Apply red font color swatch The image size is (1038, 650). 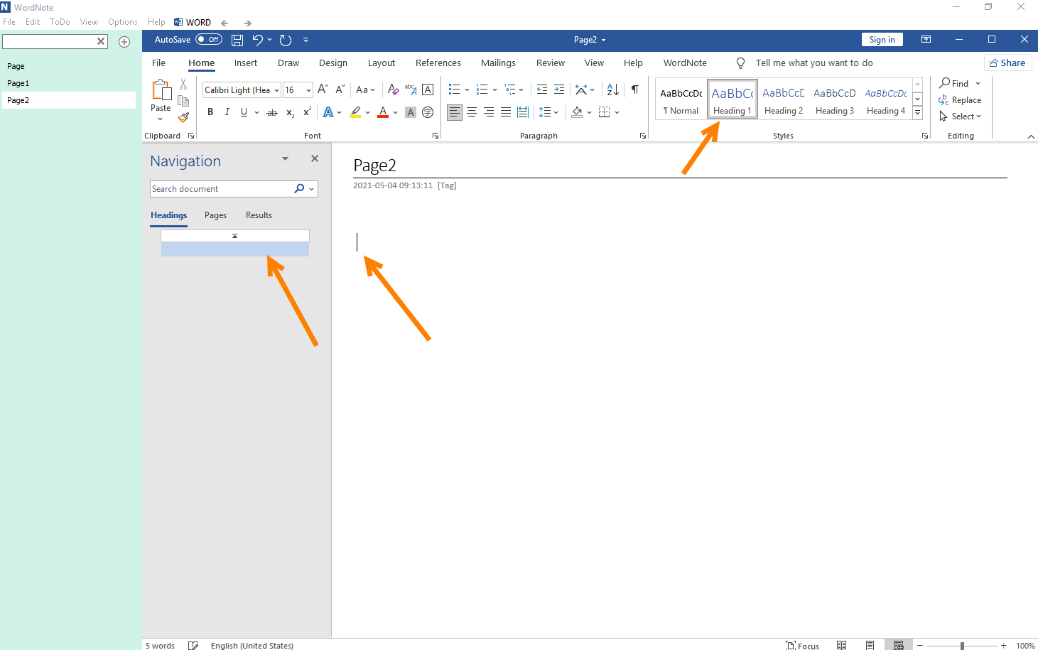[x=383, y=112]
